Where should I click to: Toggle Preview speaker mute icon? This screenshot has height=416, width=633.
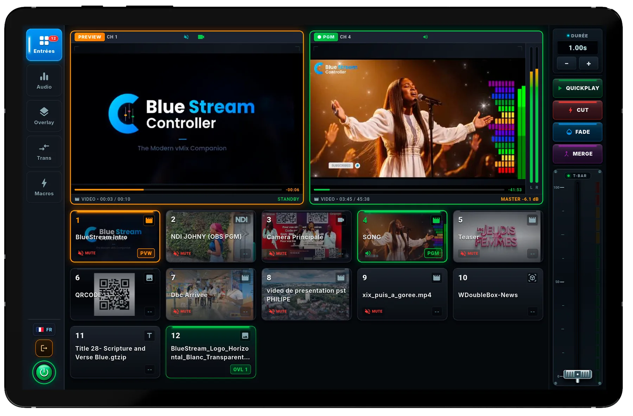[186, 37]
